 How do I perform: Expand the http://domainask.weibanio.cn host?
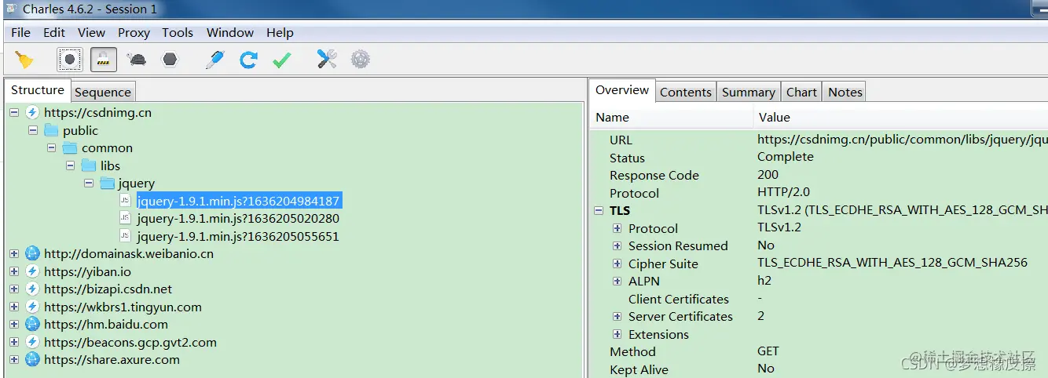[x=14, y=253]
